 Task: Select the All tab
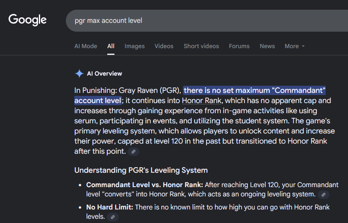pos(111,46)
